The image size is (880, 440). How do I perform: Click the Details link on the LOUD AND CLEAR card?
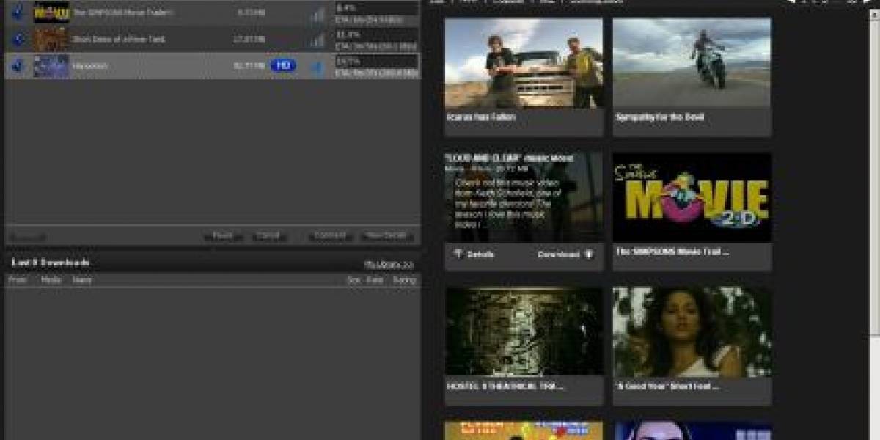tap(480, 254)
